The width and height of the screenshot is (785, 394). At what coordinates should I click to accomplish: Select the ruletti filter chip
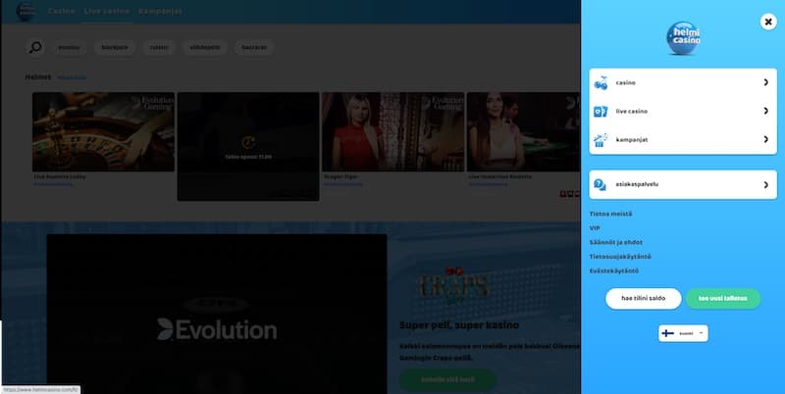point(159,47)
